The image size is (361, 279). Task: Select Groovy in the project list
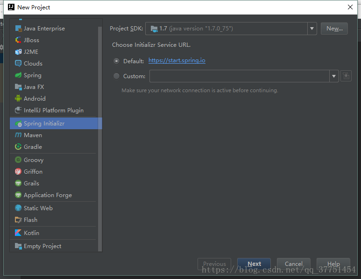coord(54,160)
